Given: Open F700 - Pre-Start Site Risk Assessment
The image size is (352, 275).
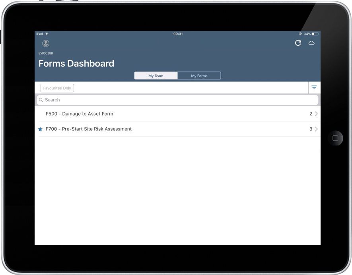Looking at the screenshot, I should [x=89, y=129].
